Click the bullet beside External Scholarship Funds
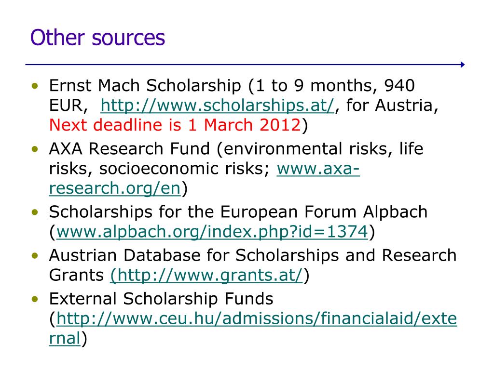494x370 pixels. click(x=35, y=299)
